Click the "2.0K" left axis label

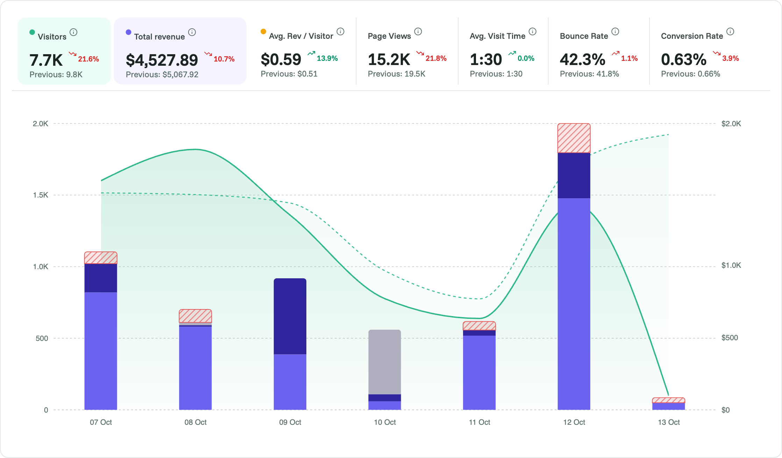(40, 123)
